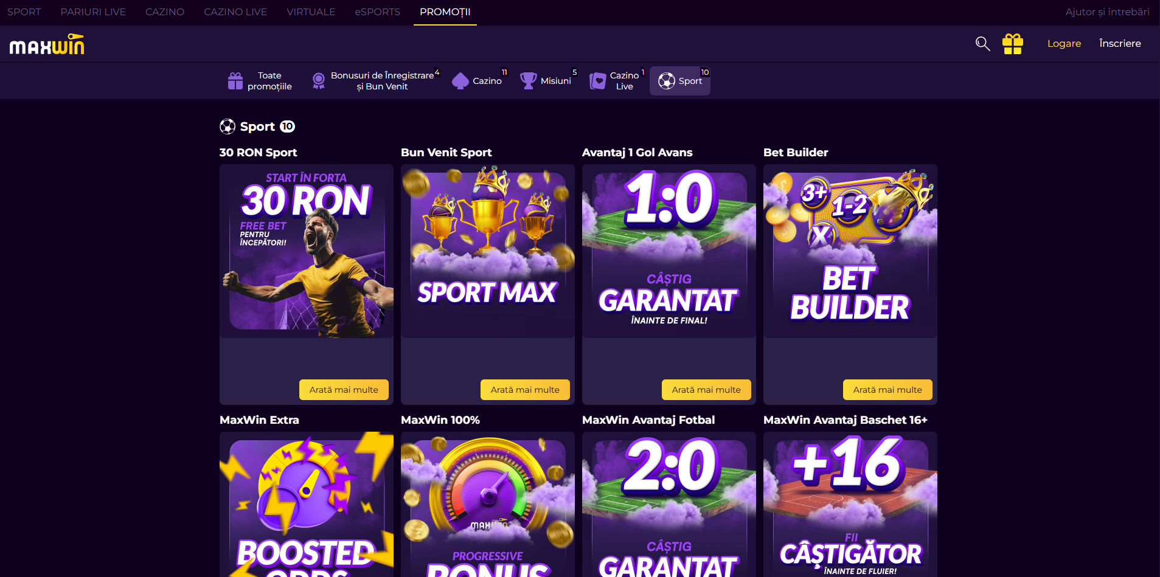Click the card icon for Cazino Live

[x=598, y=81]
